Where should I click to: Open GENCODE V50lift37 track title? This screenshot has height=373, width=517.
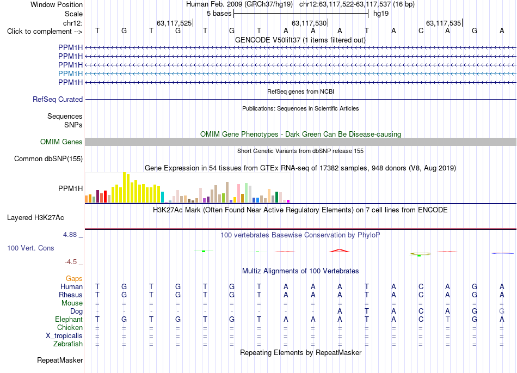click(300, 40)
